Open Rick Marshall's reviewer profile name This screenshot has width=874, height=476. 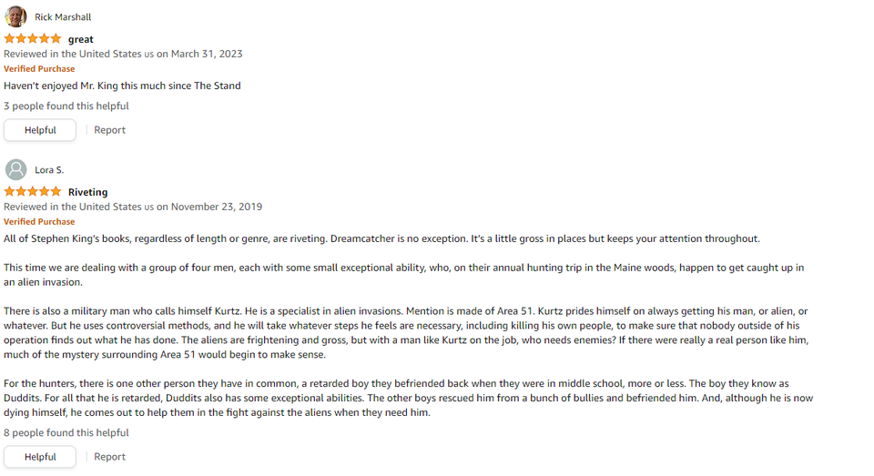(63, 17)
